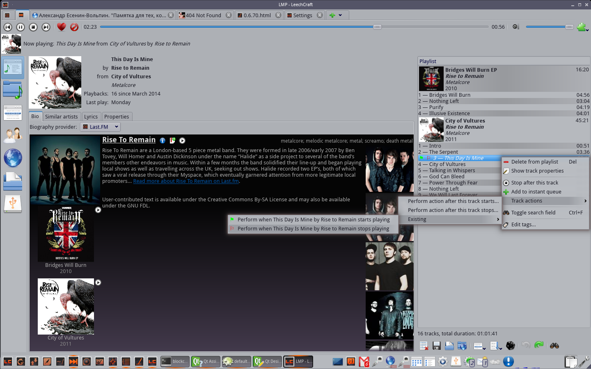Open local music collection in the sidebar

[13, 90]
